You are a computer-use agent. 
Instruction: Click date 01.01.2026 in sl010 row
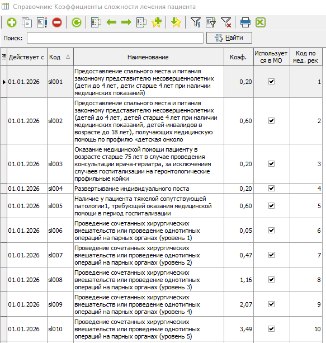point(27,329)
